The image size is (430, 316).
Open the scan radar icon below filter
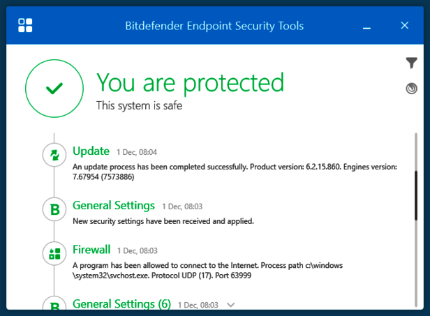tap(411, 89)
